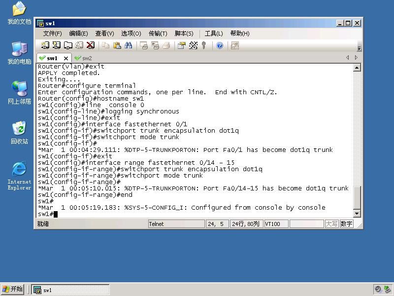Click the sw1# prompt line cursor
This screenshot has width=394, height=296.
[x=56, y=214]
